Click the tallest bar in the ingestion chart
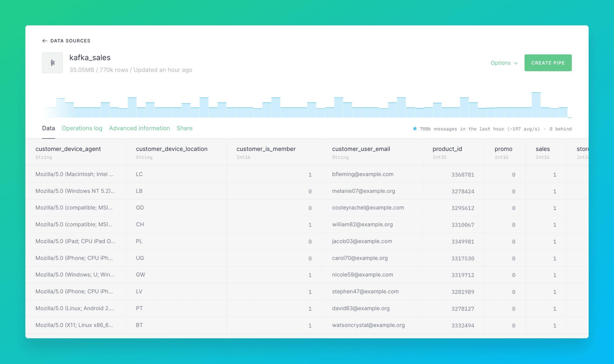This screenshot has width=614, height=364. [536, 105]
